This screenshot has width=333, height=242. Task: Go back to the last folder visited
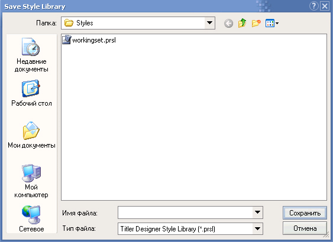228,23
